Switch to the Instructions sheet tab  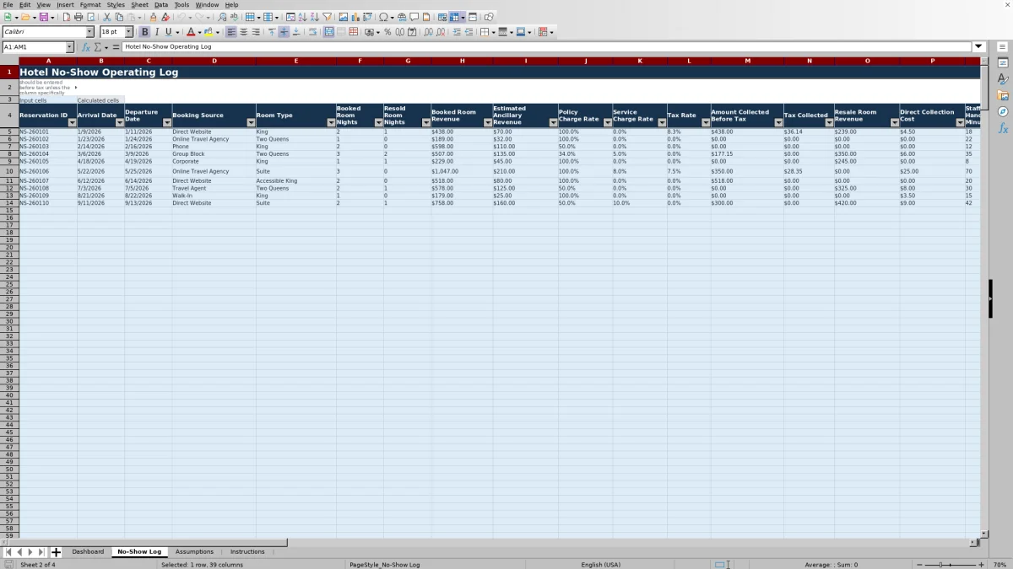point(247,552)
